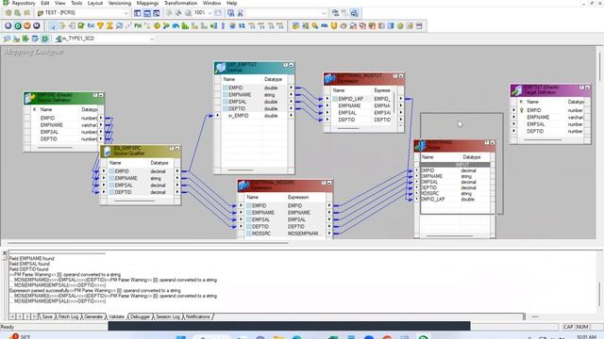This screenshot has width=604, height=339.
Task: Open the m_TYPE1_SCD mapping dropdown
Action: 151,39
